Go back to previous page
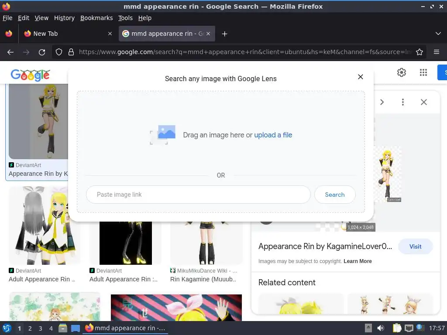This screenshot has width=447, height=335. click(10, 52)
